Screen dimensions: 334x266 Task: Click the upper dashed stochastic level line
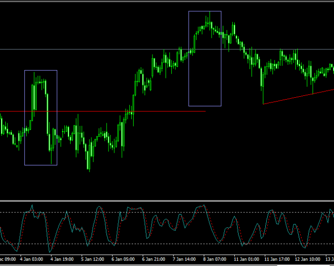tap(167, 212)
